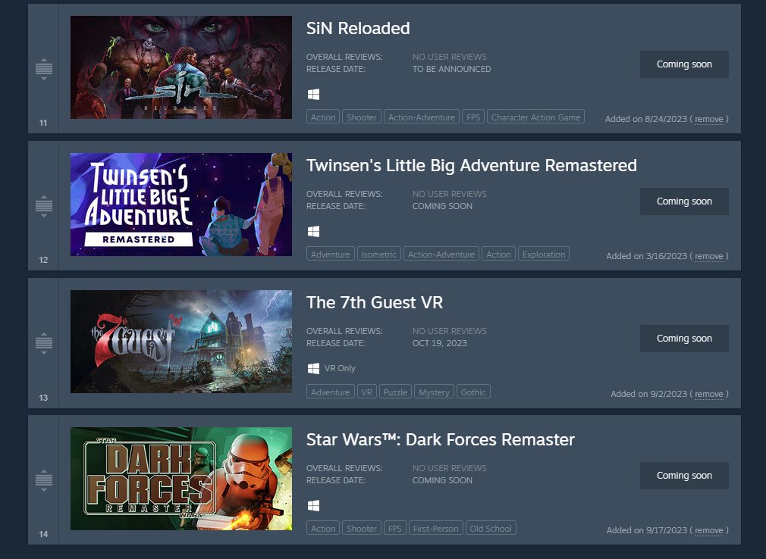Select the Gothic tag on 7th Guest VR
The height and width of the screenshot is (559, 766).
[473, 392]
